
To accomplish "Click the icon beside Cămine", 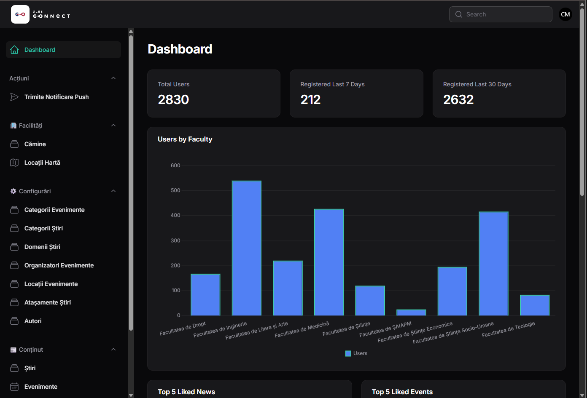I will click(14, 144).
